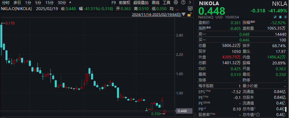Add NKLA to watchlist with plus
289x118 pixels.
point(286,17)
